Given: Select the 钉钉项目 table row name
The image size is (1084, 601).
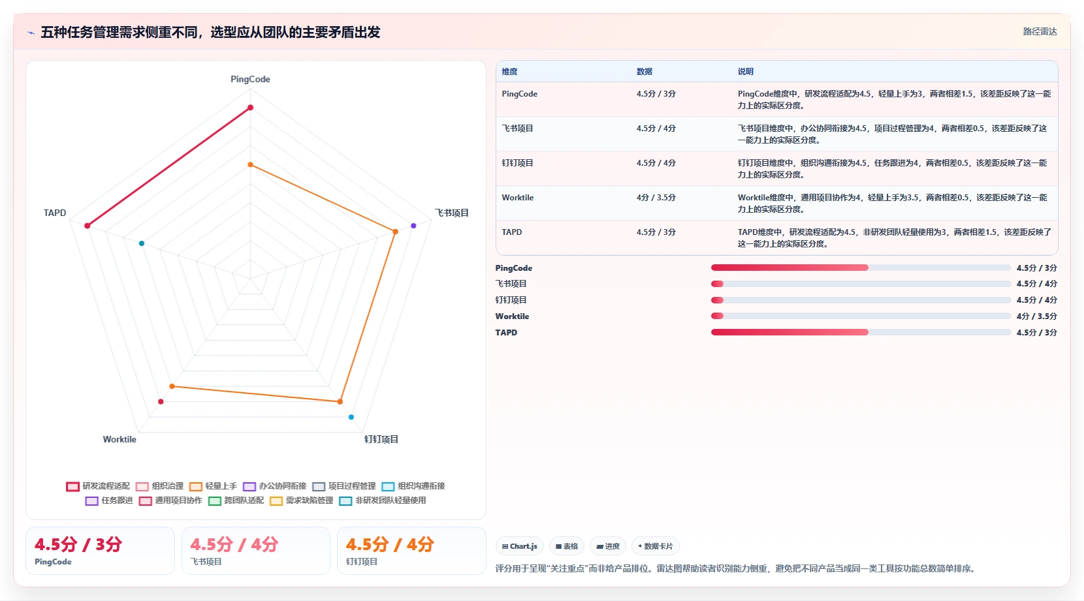Looking at the screenshot, I should [517, 163].
